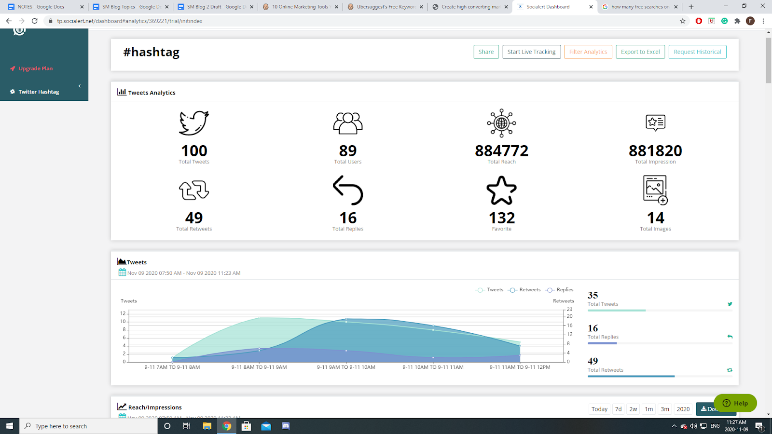Open the green Help widget
The width and height of the screenshot is (772, 434).
[x=735, y=403]
